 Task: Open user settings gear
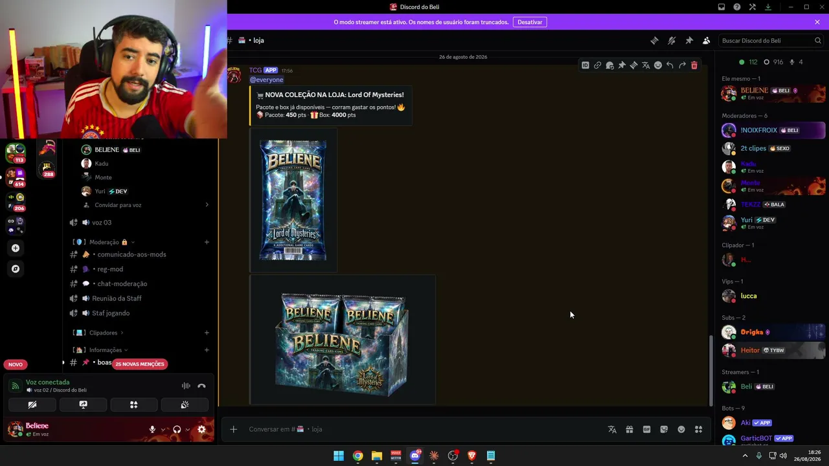click(x=201, y=429)
